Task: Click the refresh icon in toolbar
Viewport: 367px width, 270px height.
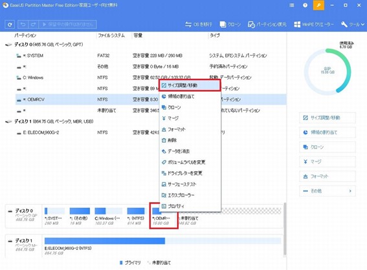Action: tap(10, 25)
